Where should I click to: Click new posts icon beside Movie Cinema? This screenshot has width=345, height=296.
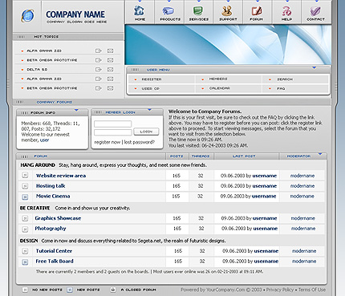click(25, 197)
